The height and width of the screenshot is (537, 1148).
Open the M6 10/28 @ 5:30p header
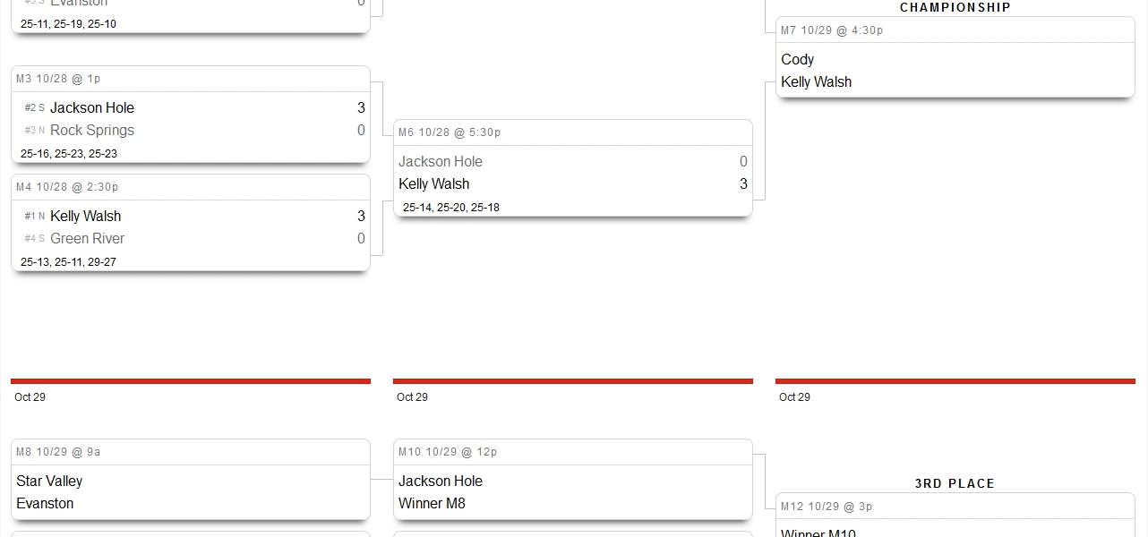coord(450,132)
